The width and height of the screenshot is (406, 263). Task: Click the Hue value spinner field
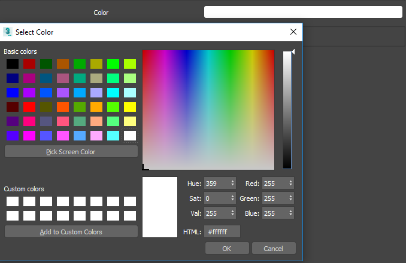pos(217,184)
